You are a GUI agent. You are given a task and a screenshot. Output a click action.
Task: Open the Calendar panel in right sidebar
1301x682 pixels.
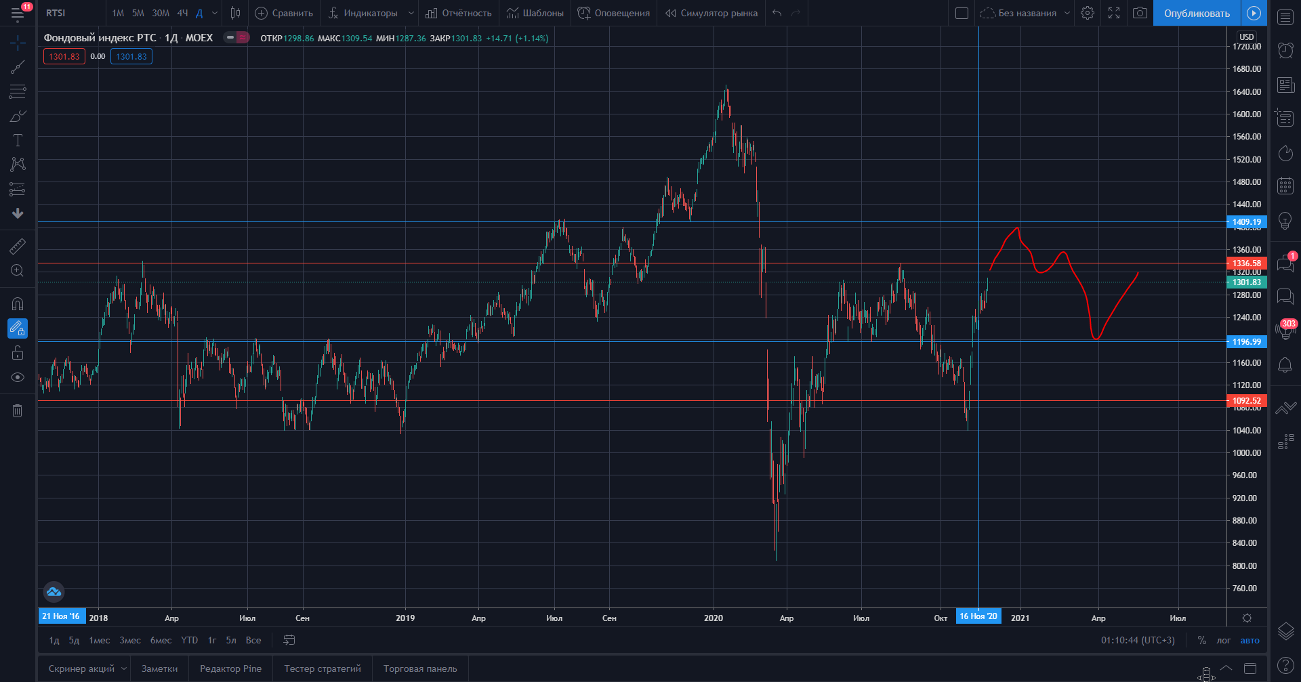[x=1285, y=186]
